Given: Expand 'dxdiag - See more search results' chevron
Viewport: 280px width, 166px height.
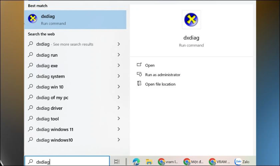Looking at the screenshot, I should pos(119,44).
